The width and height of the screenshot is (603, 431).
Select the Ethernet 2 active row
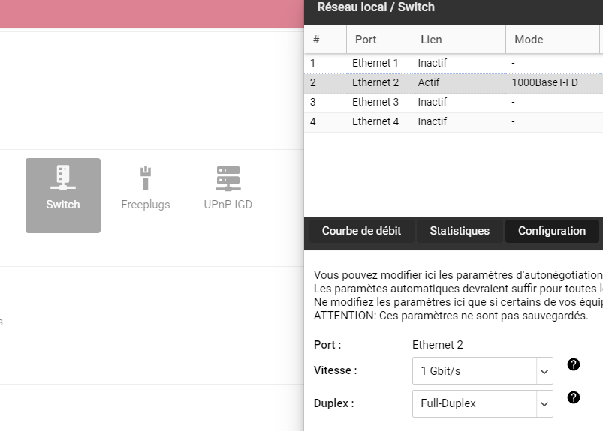pyautogui.click(x=375, y=83)
